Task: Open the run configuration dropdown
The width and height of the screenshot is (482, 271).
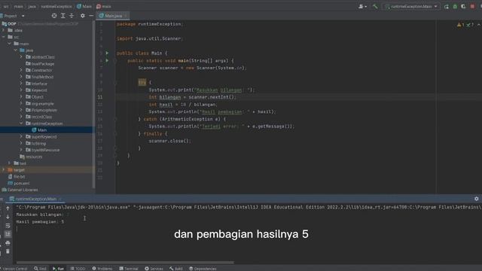Action: click(411, 7)
